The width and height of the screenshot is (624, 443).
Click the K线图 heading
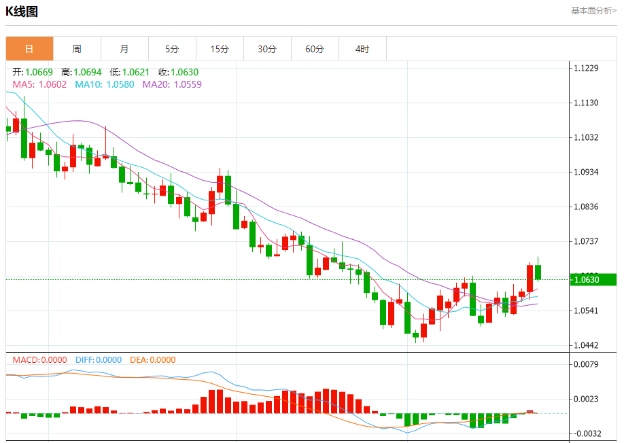tap(22, 12)
